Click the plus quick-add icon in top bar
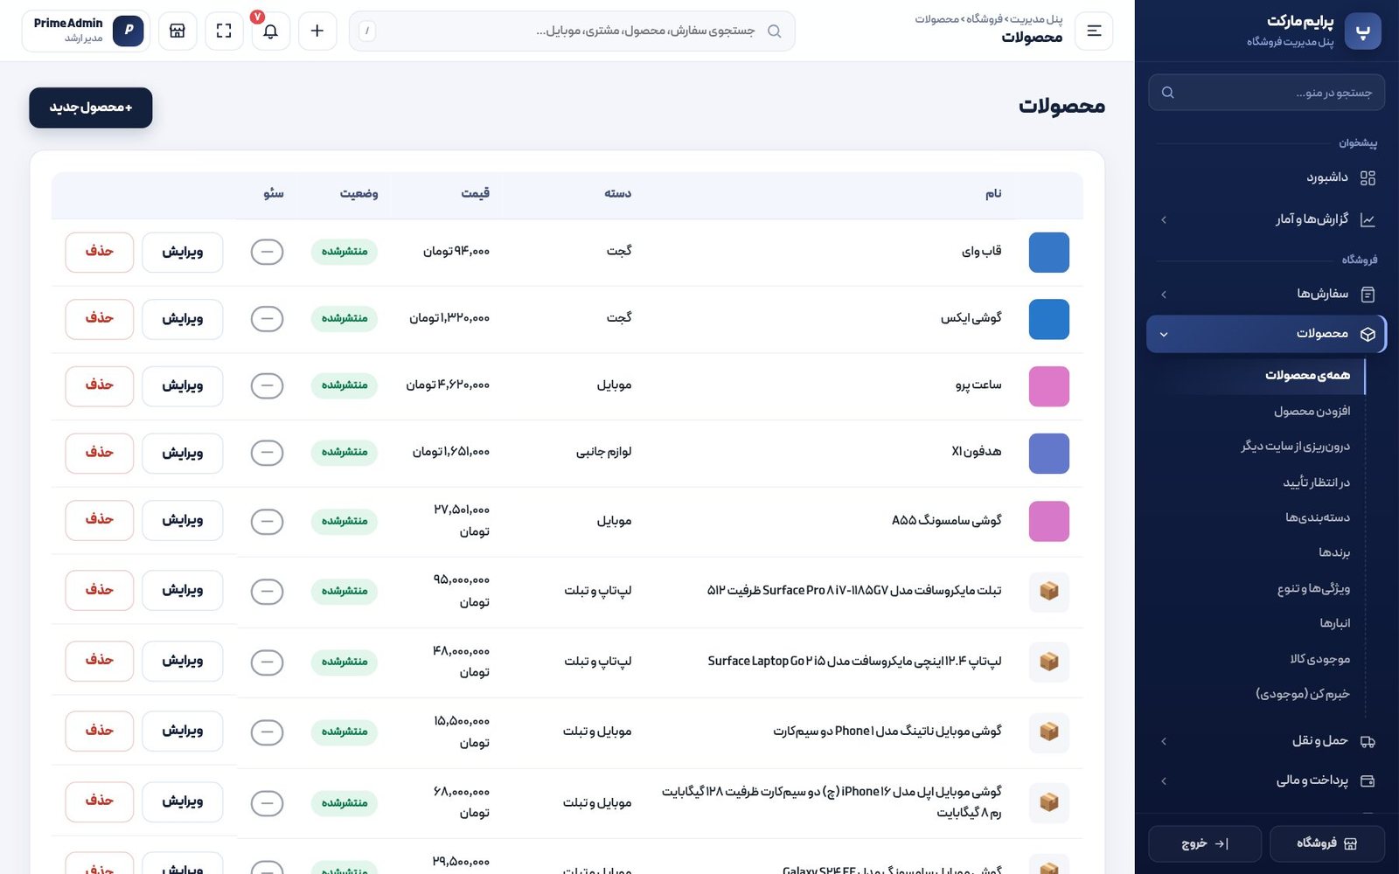 click(317, 31)
